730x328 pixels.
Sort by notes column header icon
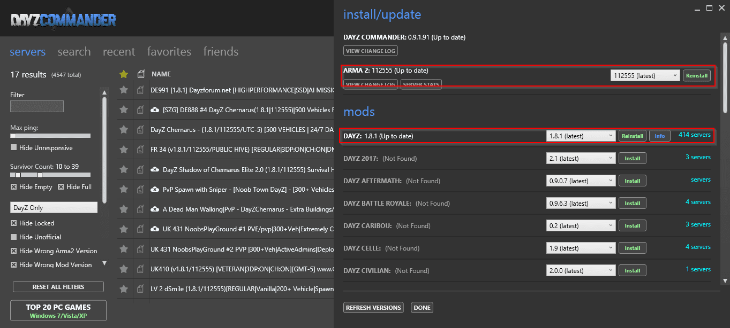tap(140, 74)
